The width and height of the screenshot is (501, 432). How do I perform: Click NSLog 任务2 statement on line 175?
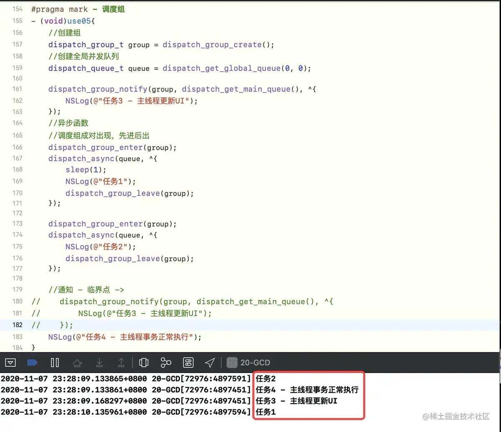(101, 247)
